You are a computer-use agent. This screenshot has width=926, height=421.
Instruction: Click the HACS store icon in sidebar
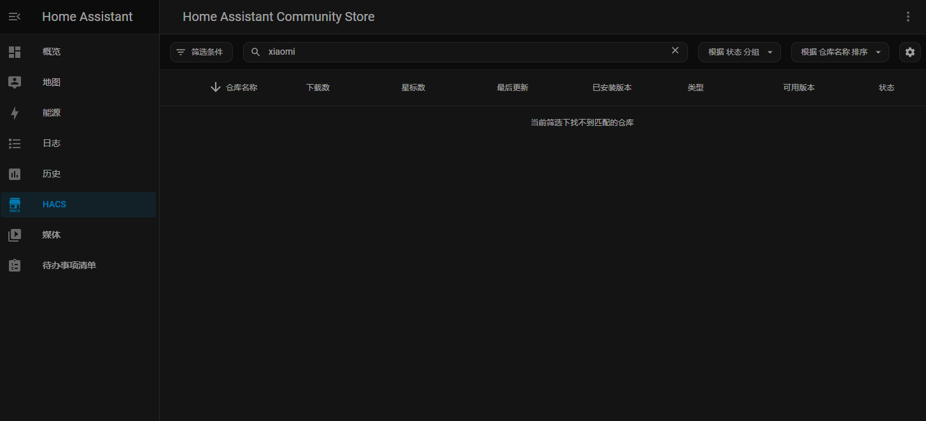pos(15,205)
